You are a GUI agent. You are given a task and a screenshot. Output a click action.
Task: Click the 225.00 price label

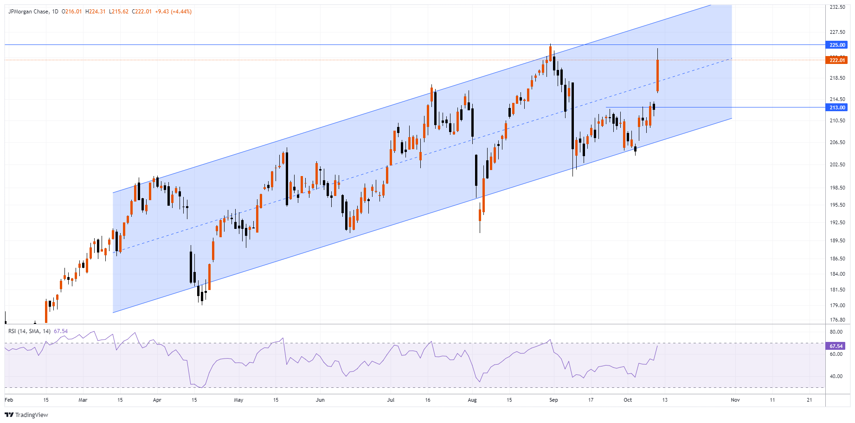pyautogui.click(x=837, y=45)
